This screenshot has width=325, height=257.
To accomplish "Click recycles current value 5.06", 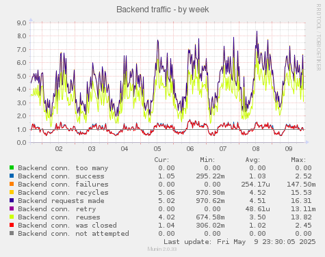I will point(166,193).
